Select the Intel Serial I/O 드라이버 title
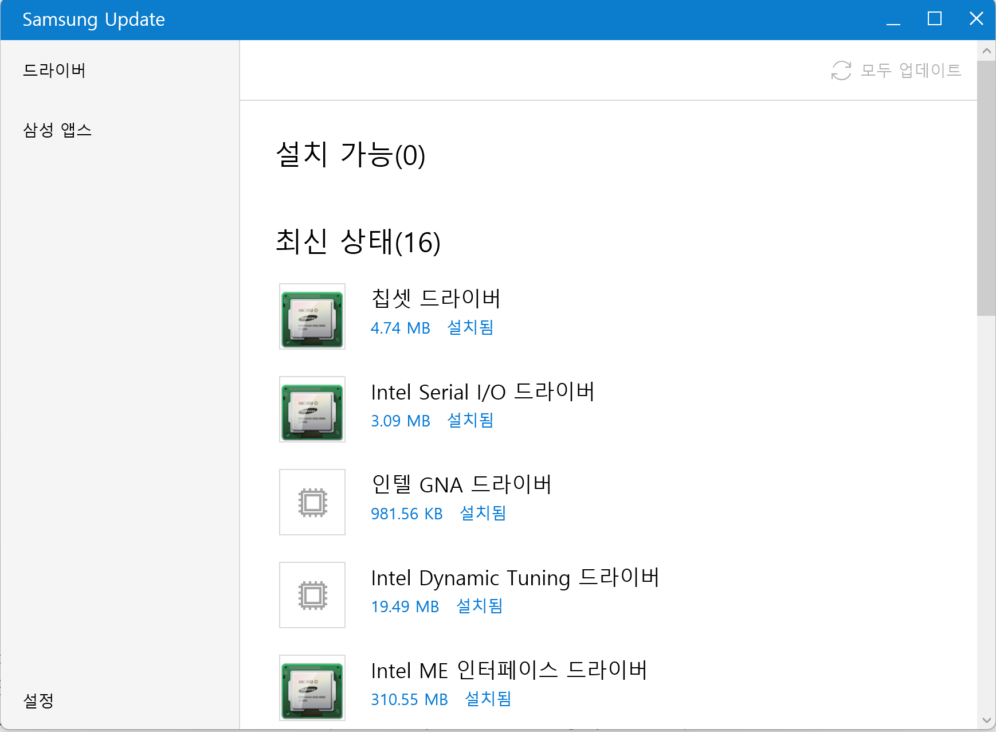Image resolution: width=996 pixels, height=732 pixels. (483, 392)
